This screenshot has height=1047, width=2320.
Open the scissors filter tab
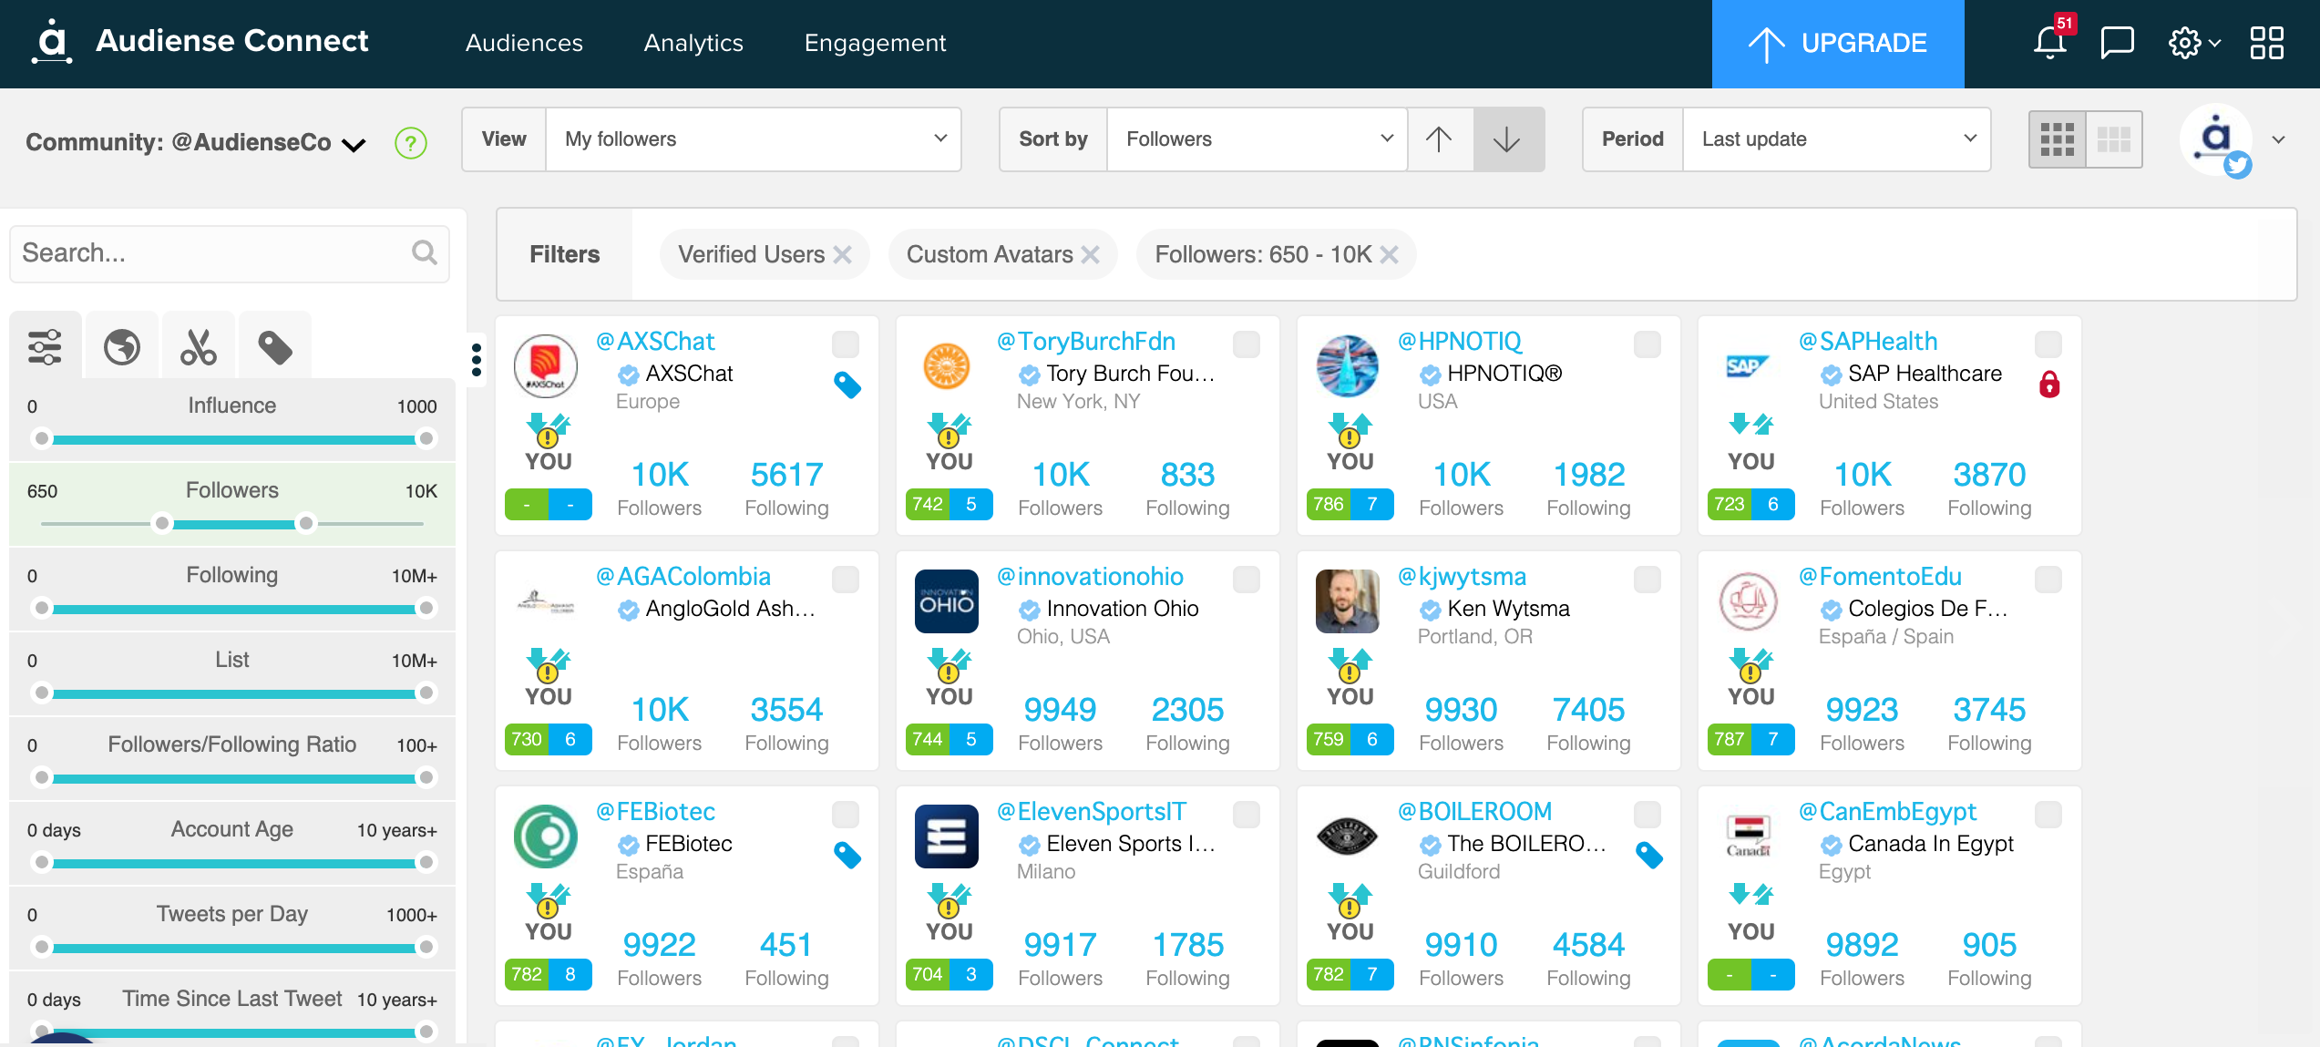[x=198, y=346]
